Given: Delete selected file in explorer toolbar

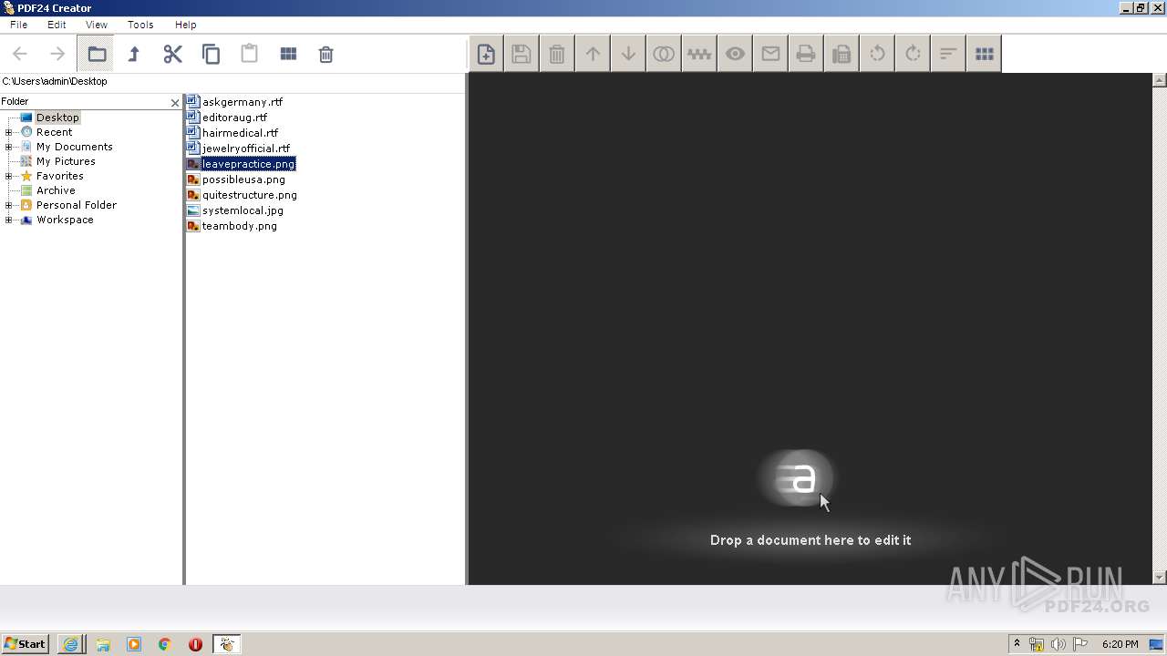Looking at the screenshot, I should tap(325, 55).
